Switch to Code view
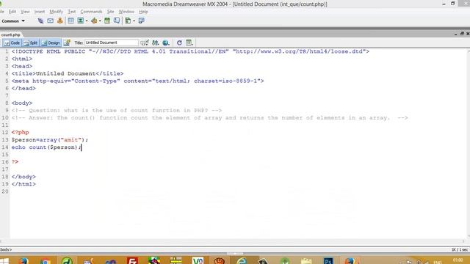The width and height of the screenshot is (470, 264). click(x=12, y=43)
